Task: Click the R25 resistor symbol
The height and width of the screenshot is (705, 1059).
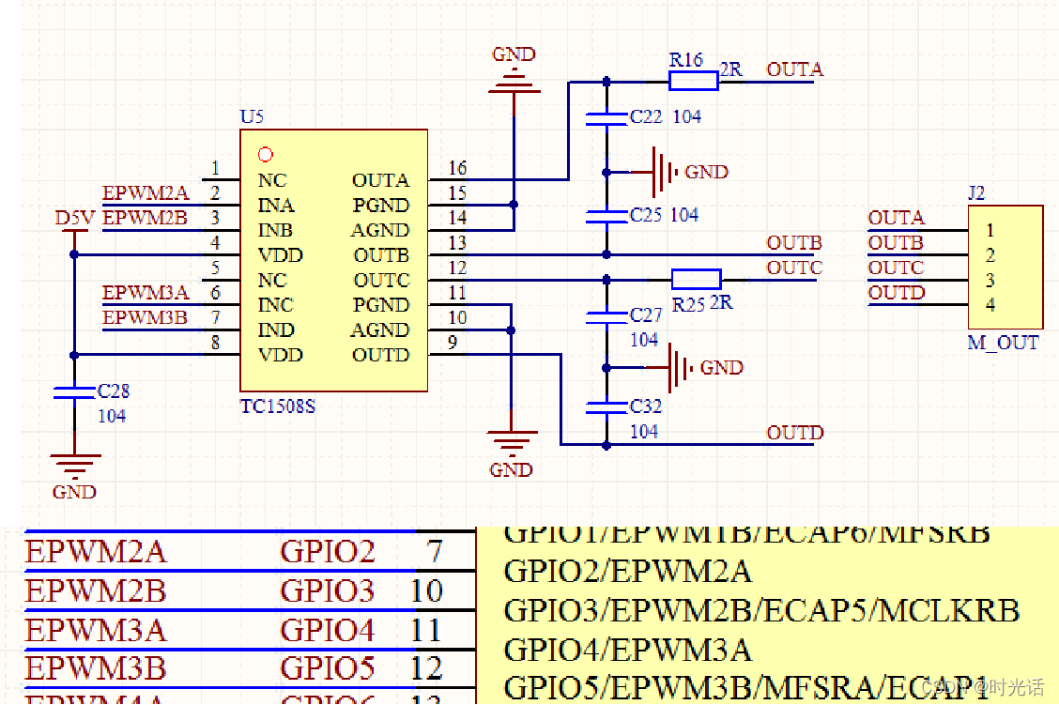Action: [x=697, y=279]
